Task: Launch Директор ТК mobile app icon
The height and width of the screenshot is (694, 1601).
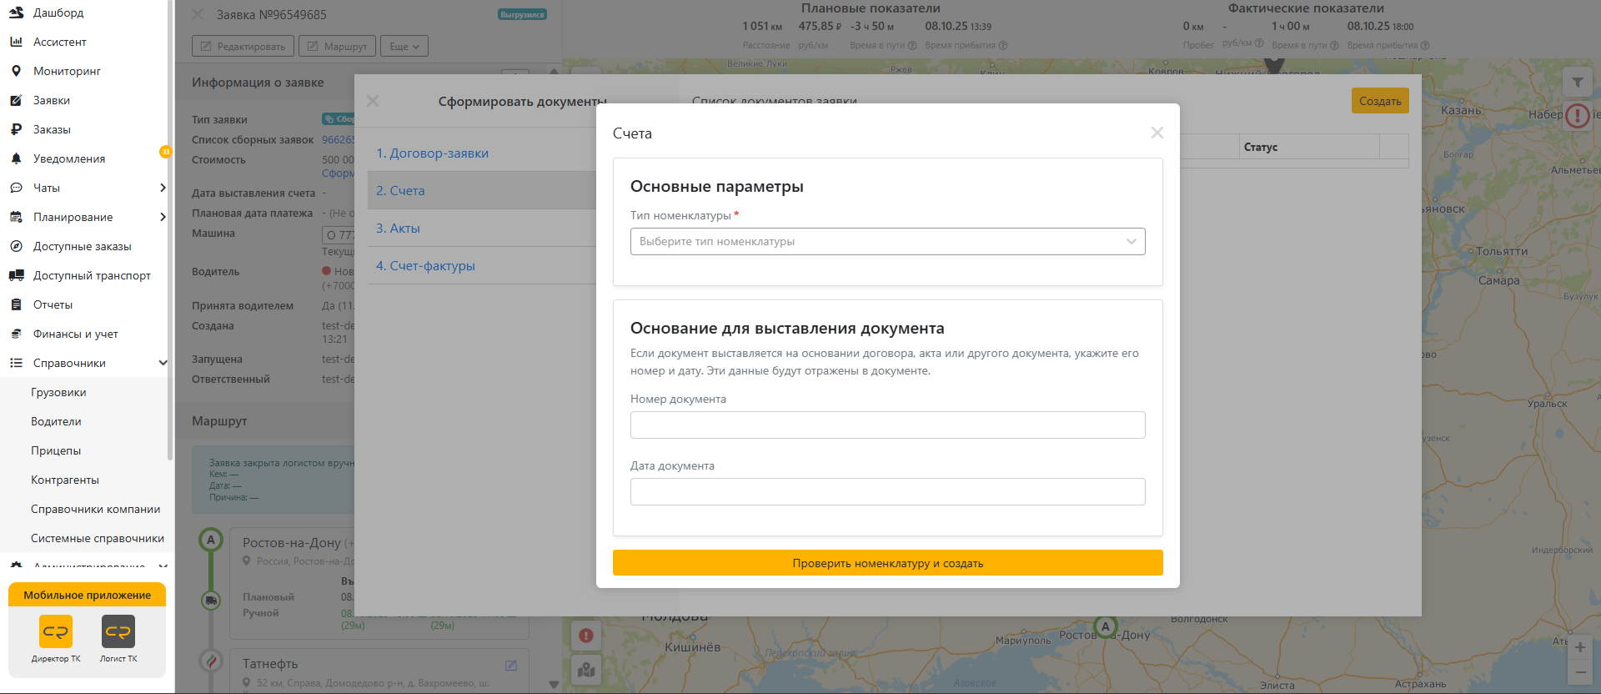Action: point(56,631)
